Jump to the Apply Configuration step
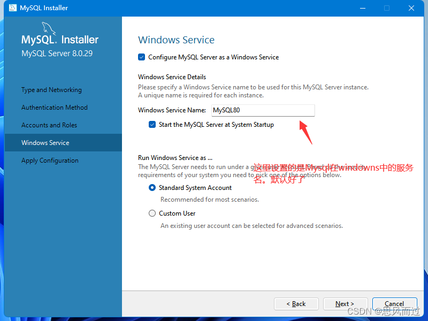 point(50,160)
